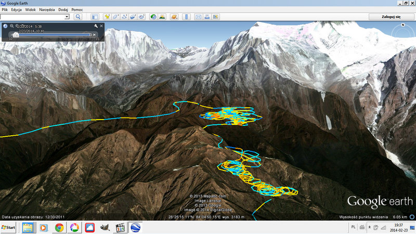Add a placemark with the pin icon
Screen dimensions: 416x234
(x=108, y=17)
